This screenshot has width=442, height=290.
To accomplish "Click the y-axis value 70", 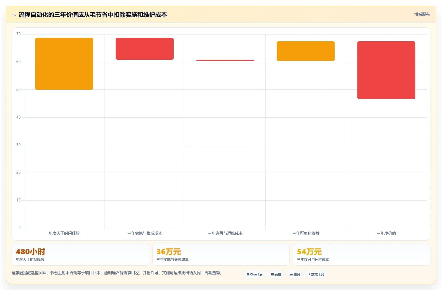I will click(x=18, y=34).
